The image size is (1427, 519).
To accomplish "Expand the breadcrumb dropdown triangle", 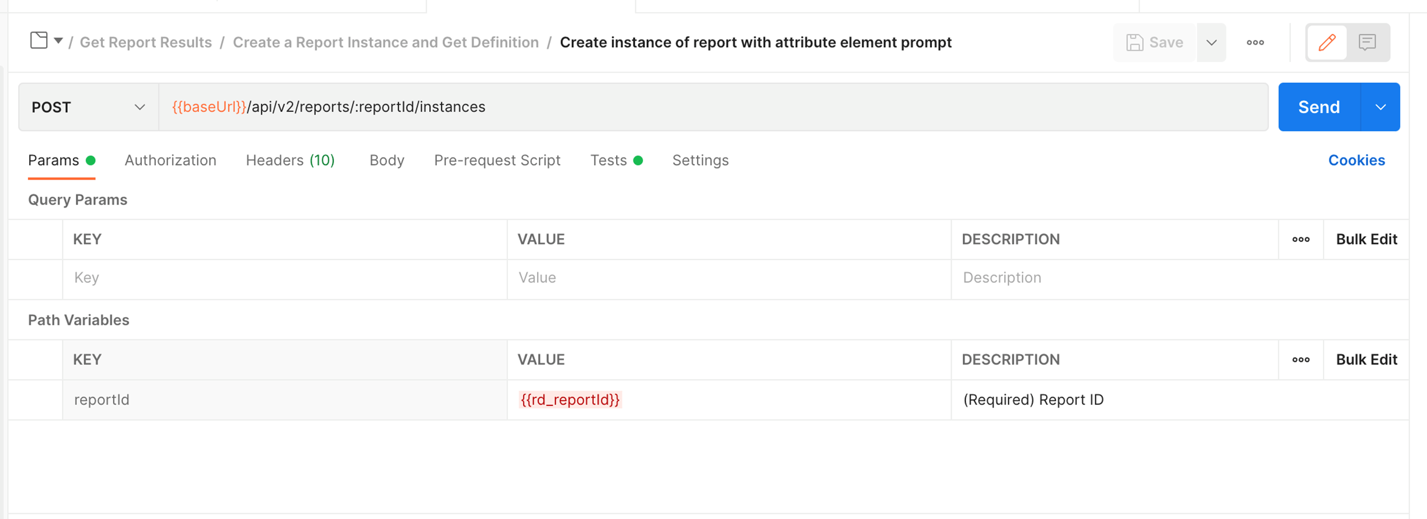I will [58, 41].
